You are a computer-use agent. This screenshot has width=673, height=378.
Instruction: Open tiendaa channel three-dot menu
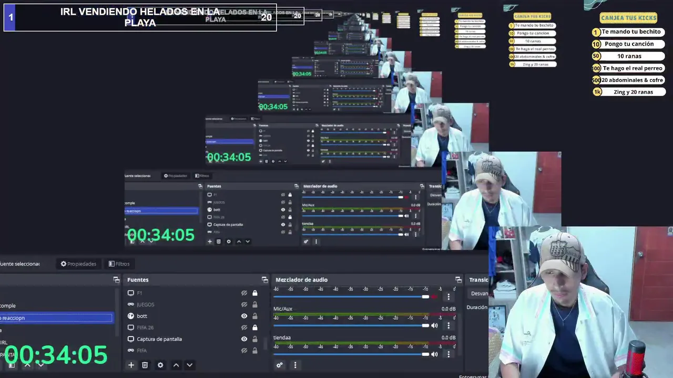pyautogui.click(x=448, y=354)
